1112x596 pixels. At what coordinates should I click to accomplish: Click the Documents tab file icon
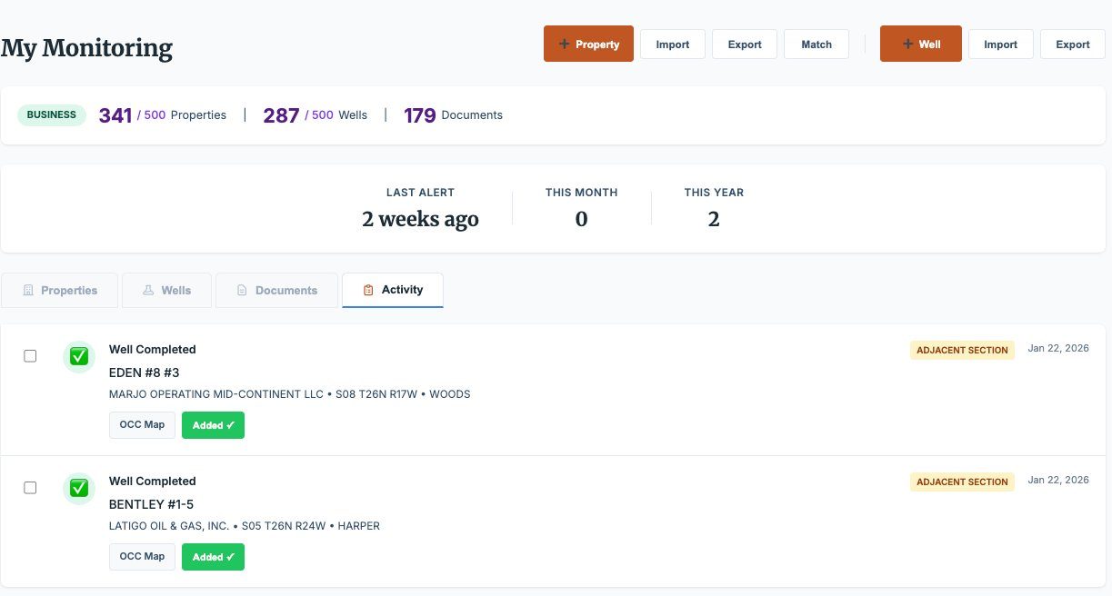click(241, 290)
